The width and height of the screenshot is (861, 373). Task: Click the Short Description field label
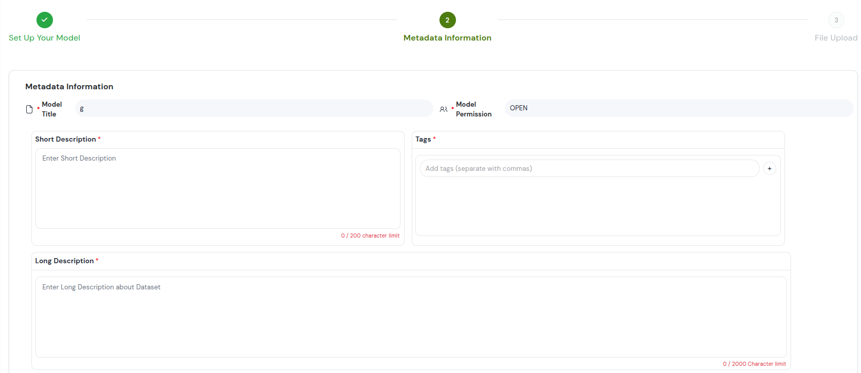pos(65,139)
